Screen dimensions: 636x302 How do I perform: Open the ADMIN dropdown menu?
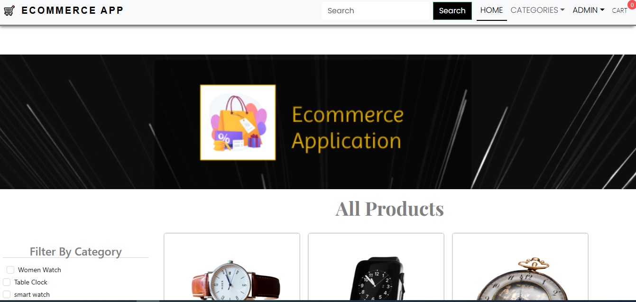point(588,10)
